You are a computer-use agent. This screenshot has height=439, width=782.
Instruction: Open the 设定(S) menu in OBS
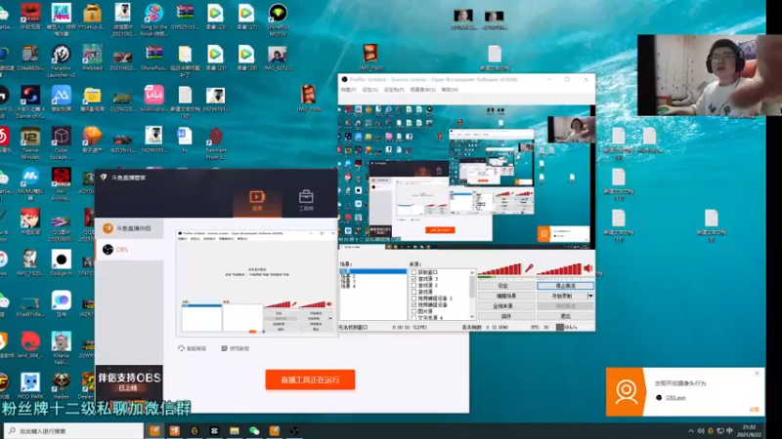[x=370, y=90]
